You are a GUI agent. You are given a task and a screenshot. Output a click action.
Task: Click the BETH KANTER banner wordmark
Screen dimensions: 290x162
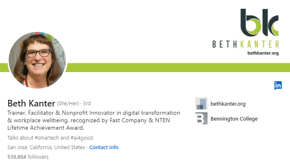coord(245,44)
